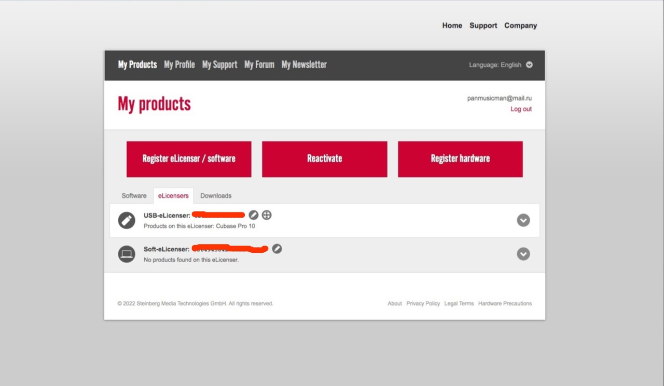Click the laptop icon beside Soft-eLicenser
This screenshot has height=386, width=664.
tap(127, 254)
